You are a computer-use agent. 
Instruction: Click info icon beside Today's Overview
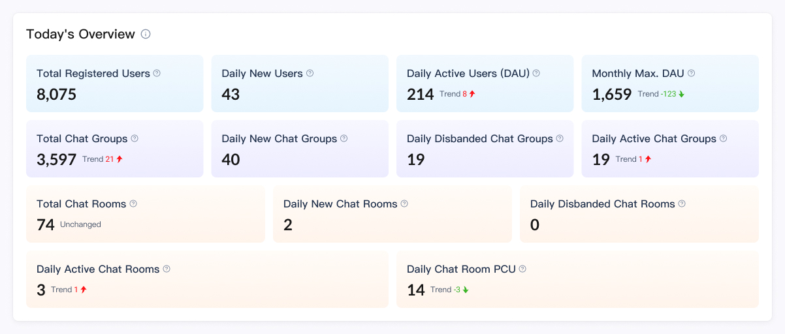146,34
